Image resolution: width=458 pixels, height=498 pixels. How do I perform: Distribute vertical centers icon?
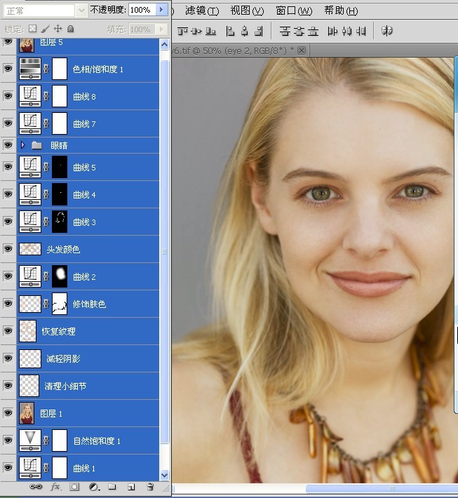click(x=299, y=31)
